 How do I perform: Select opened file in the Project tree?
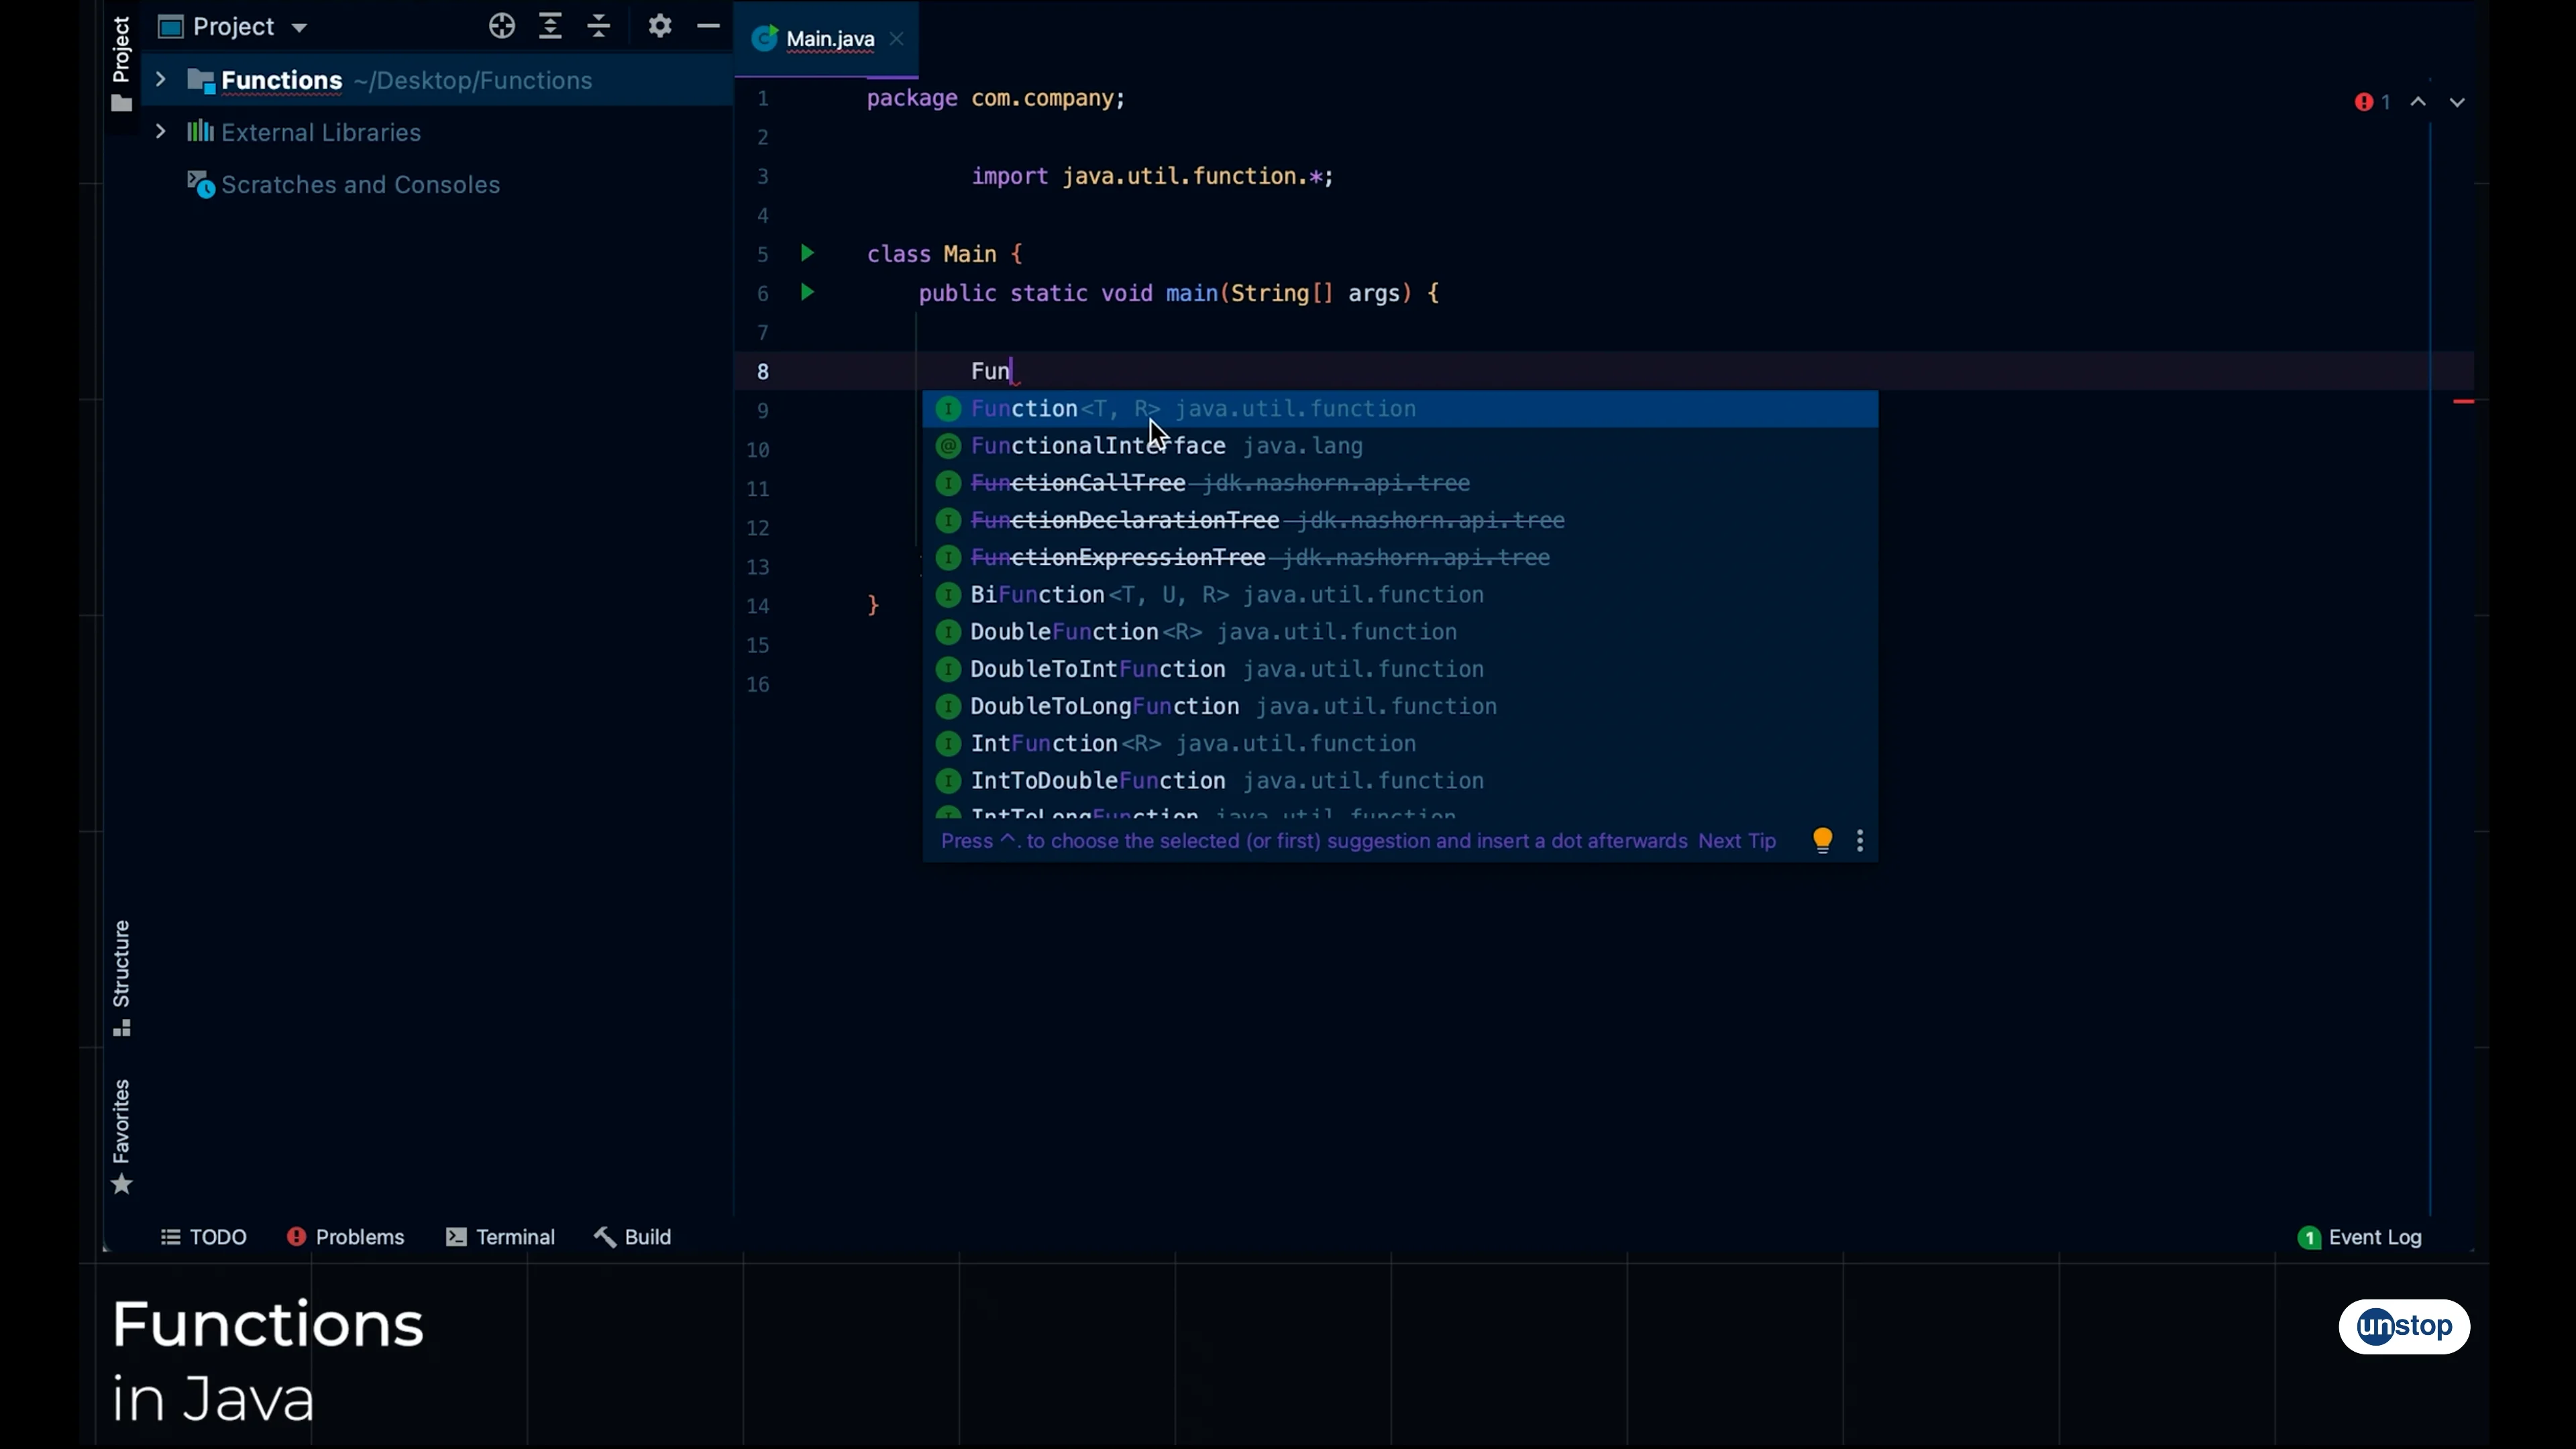pyautogui.click(x=502, y=26)
